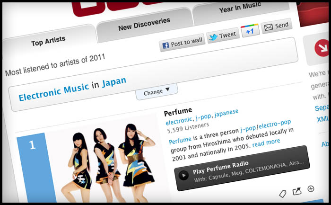Screen dimensions: 331x205
Task: Click the blue Perfume link in description
Action: [180, 140]
